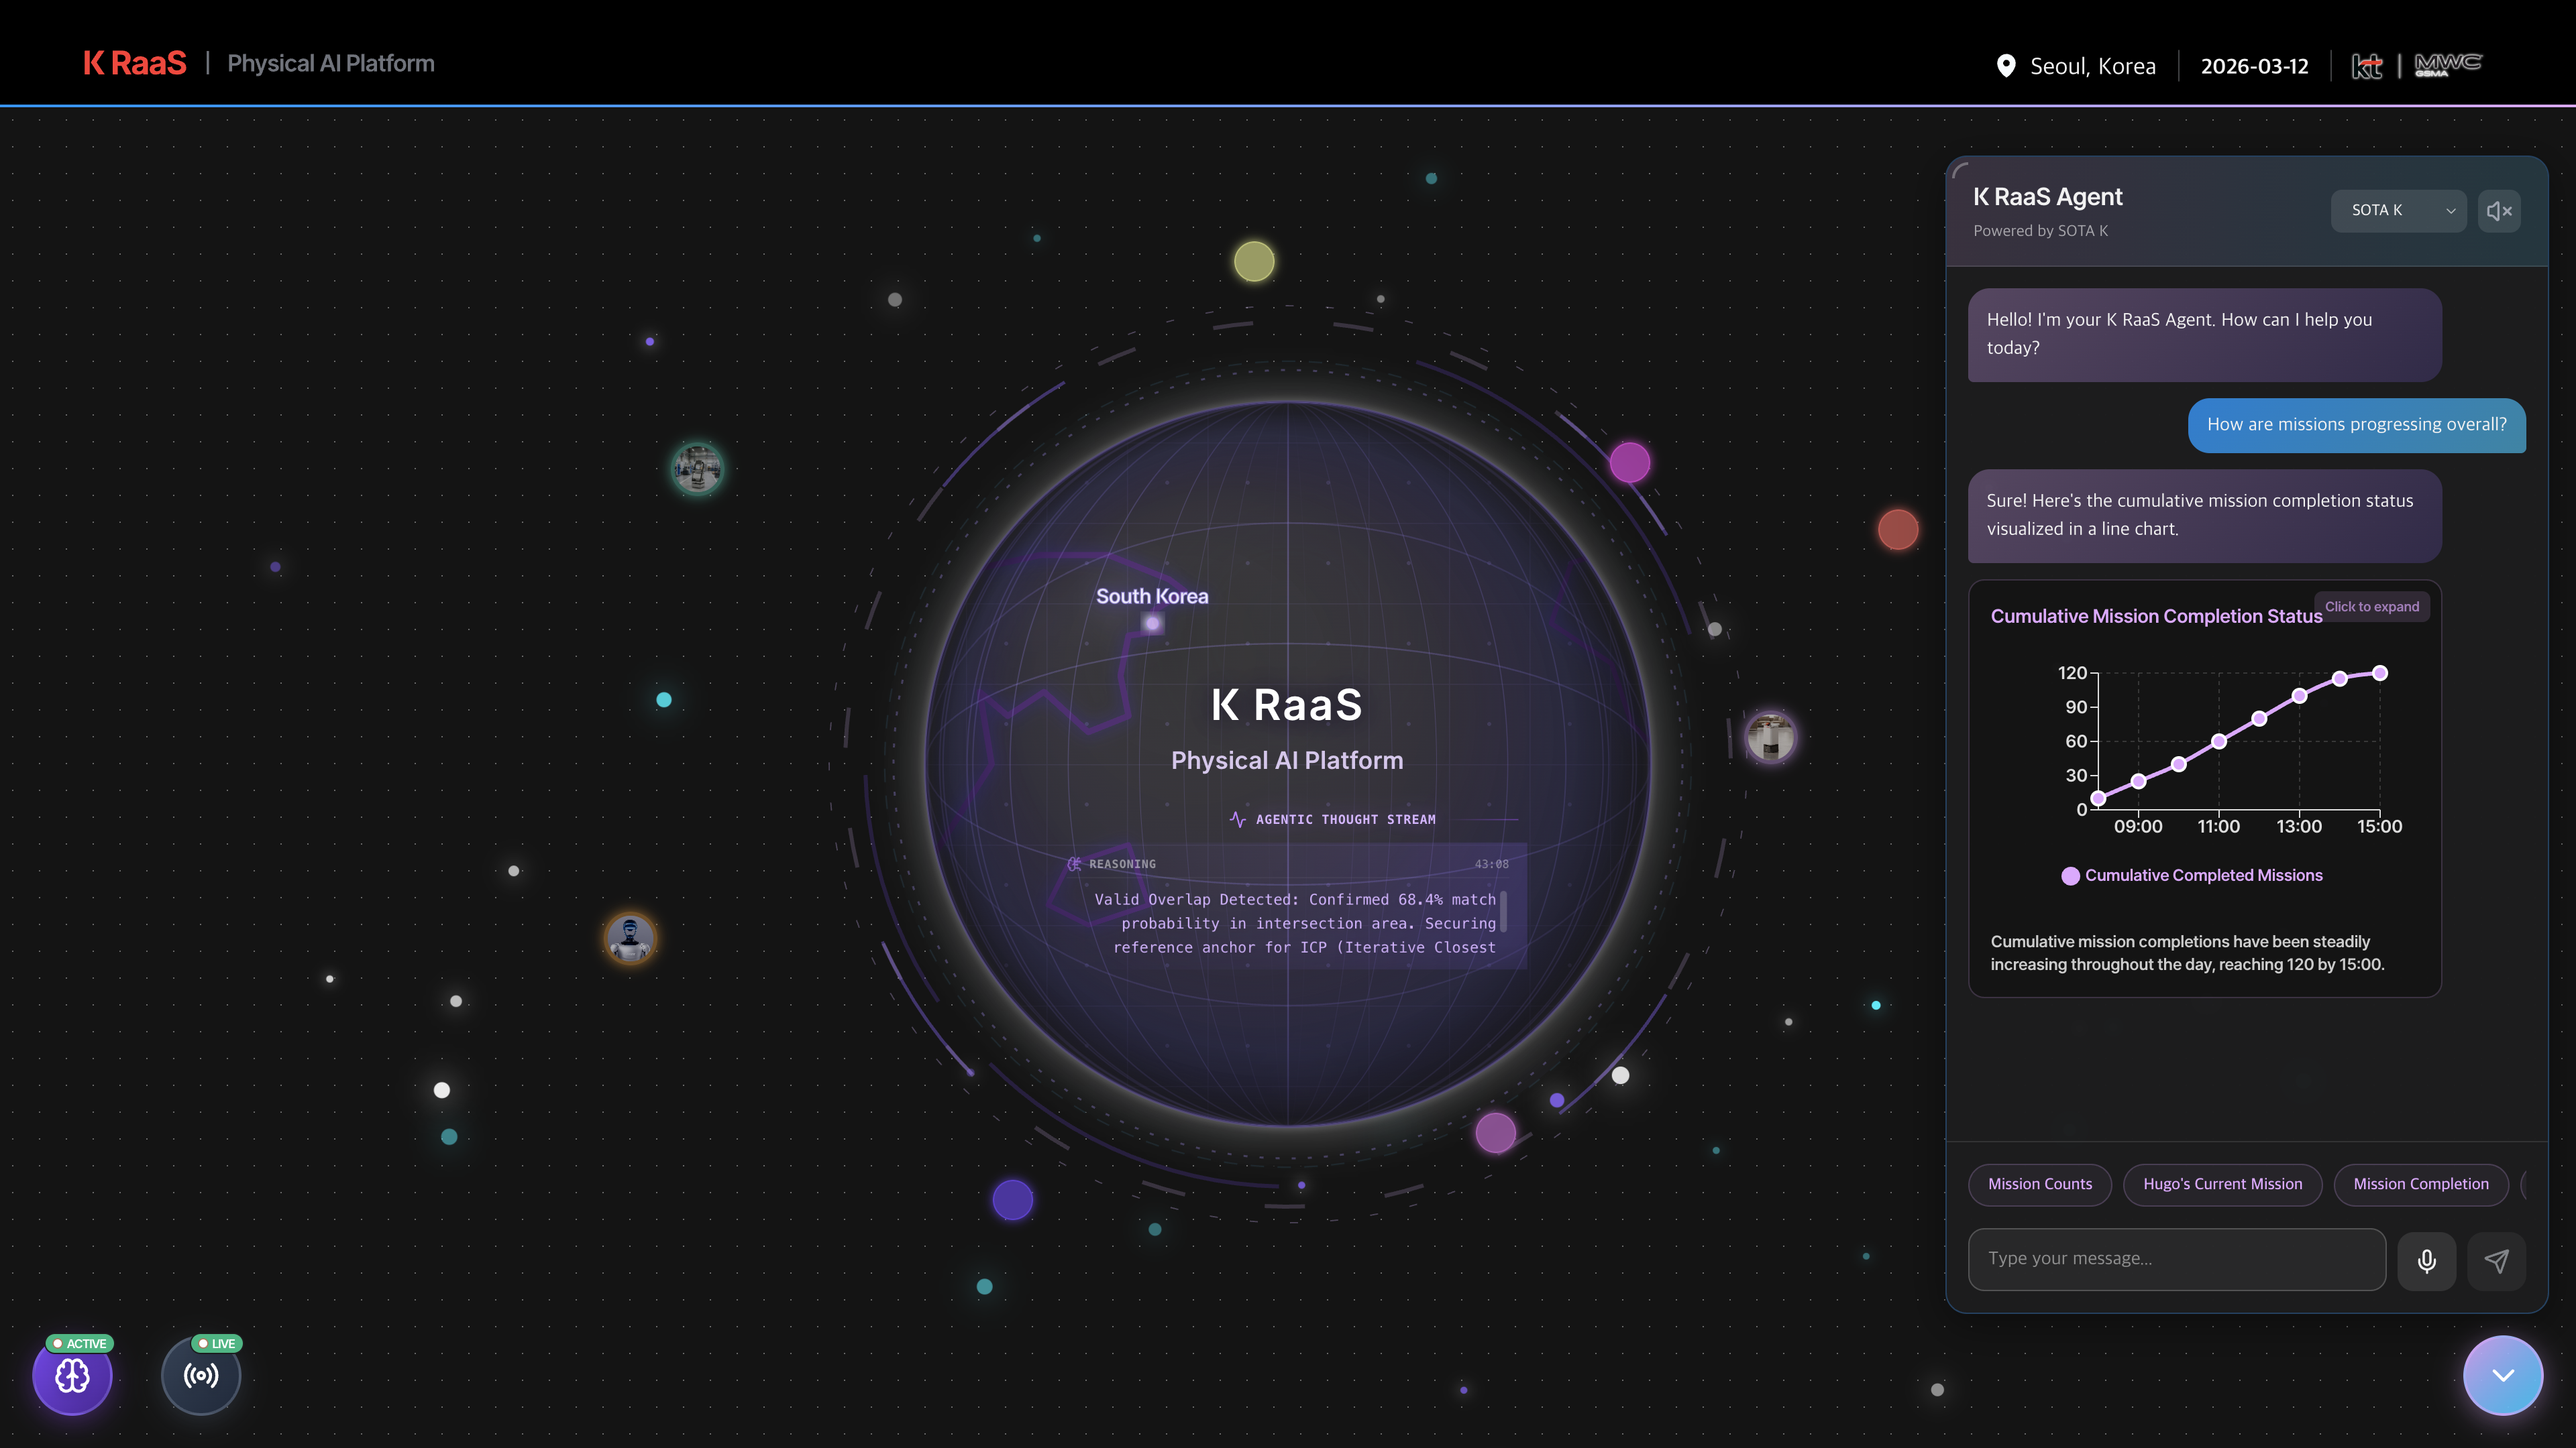Select the Mission Completion suggestion chip

tap(2421, 1184)
